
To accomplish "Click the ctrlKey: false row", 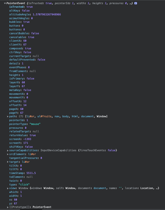I will pyautogui.click(x=20, y=52).
